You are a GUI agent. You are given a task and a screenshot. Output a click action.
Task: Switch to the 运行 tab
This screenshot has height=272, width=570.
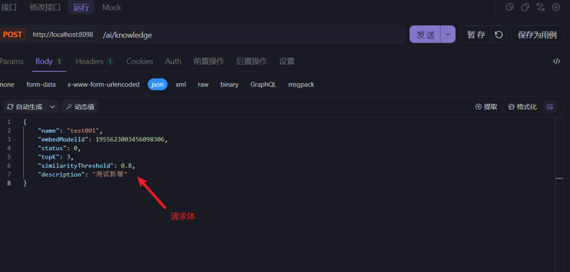point(81,7)
